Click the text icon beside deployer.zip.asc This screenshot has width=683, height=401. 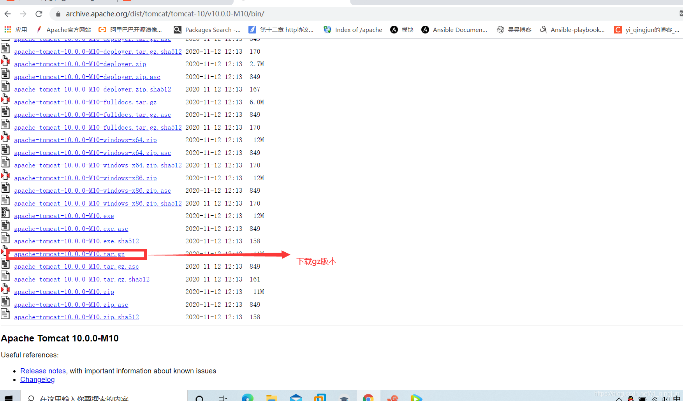click(5, 74)
